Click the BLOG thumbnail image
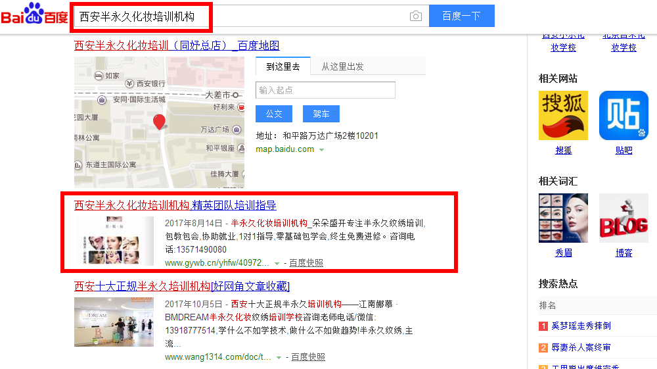 623,218
